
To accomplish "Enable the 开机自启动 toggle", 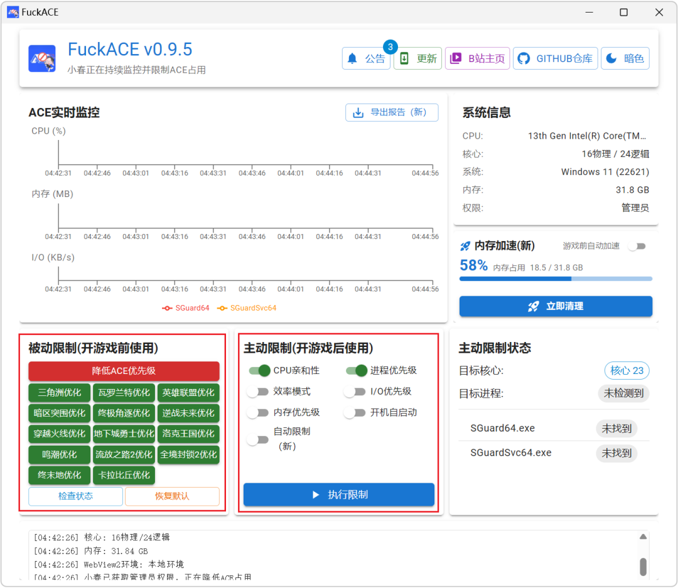I will click(x=355, y=412).
